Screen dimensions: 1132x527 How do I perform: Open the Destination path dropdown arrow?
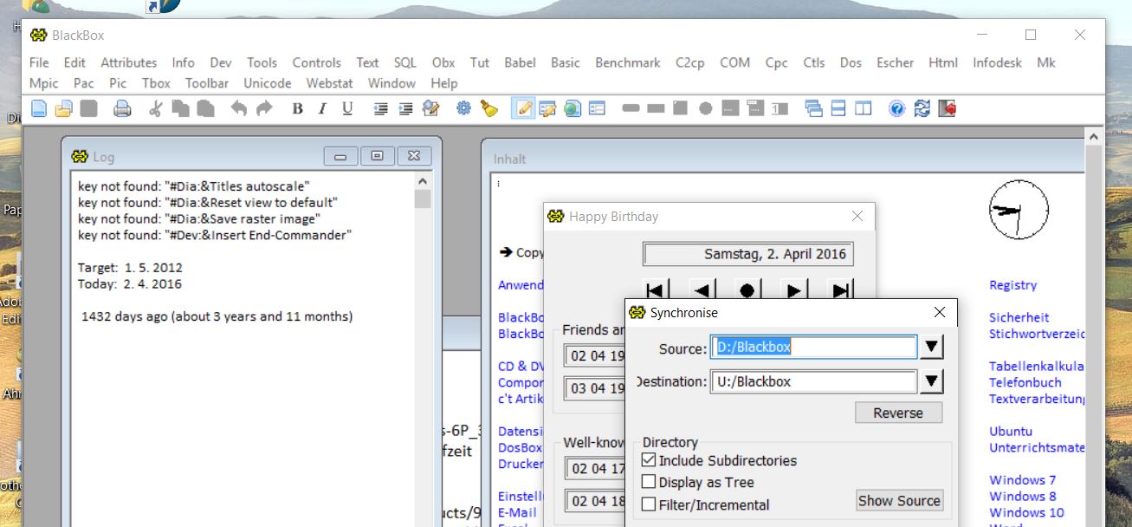(x=931, y=381)
